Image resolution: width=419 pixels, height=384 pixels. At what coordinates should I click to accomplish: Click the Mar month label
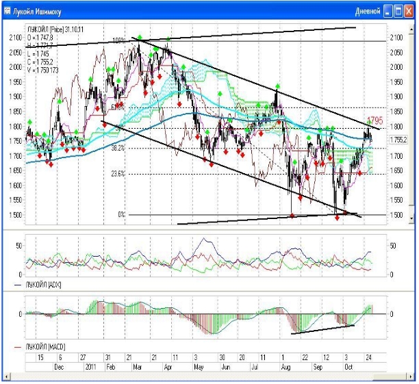[x=138, y=367]
